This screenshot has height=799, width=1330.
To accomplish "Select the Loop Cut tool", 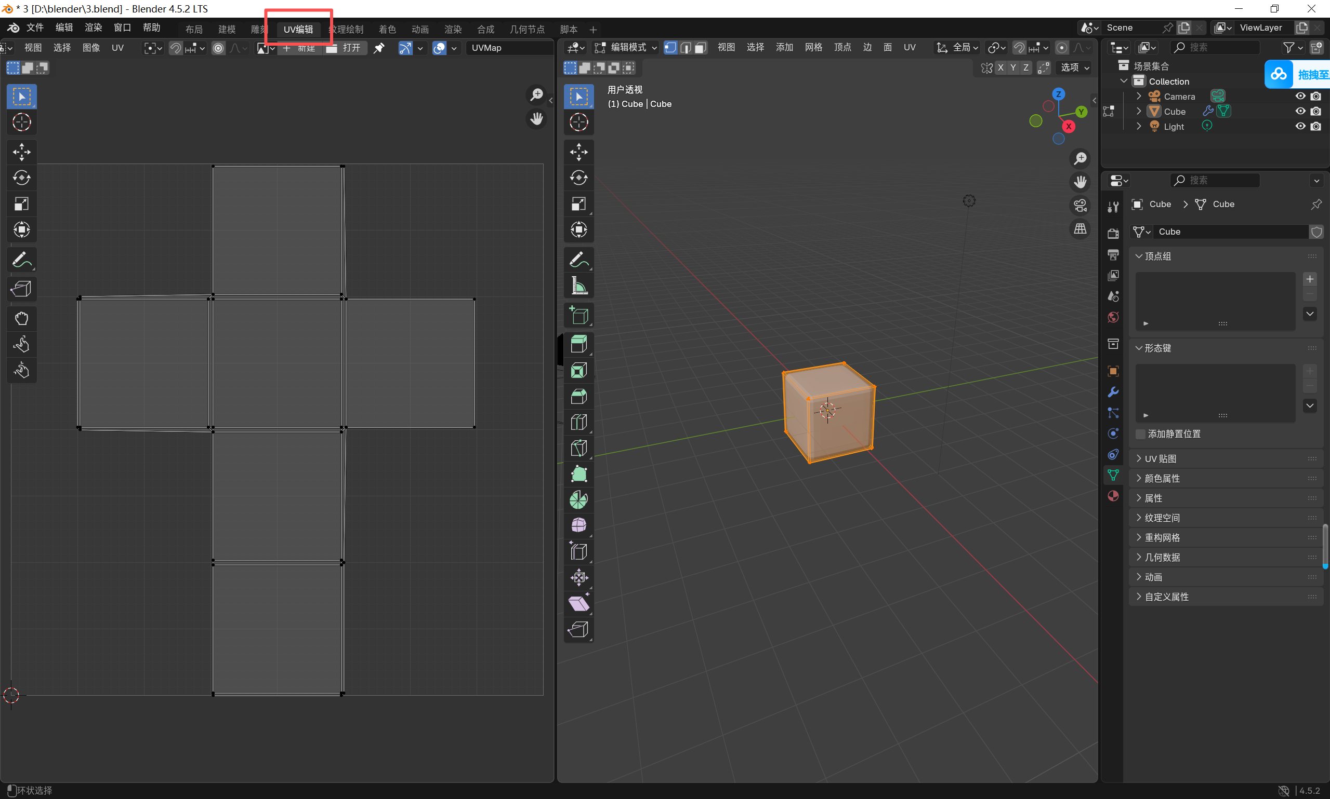I will pos(578,422).
